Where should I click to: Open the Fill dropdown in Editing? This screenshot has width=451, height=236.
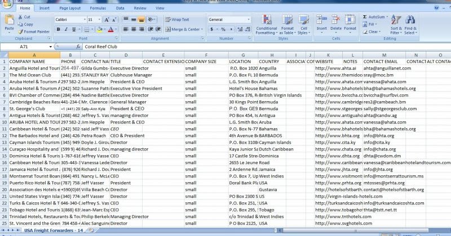point(370,24)
